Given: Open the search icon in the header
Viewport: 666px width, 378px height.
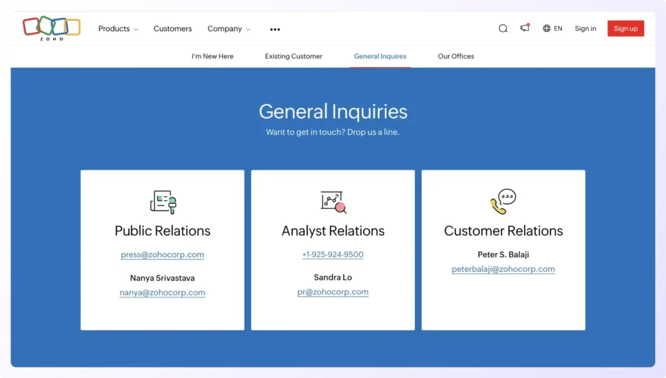Looking at the screenshot, I should pyautogui.click(x=503, y=29).
